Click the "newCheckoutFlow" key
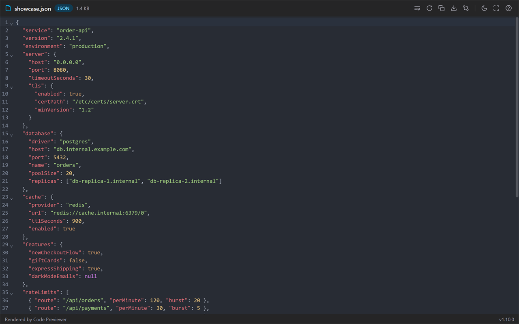Viewport: 519px width, 324px height. [55, 252]
